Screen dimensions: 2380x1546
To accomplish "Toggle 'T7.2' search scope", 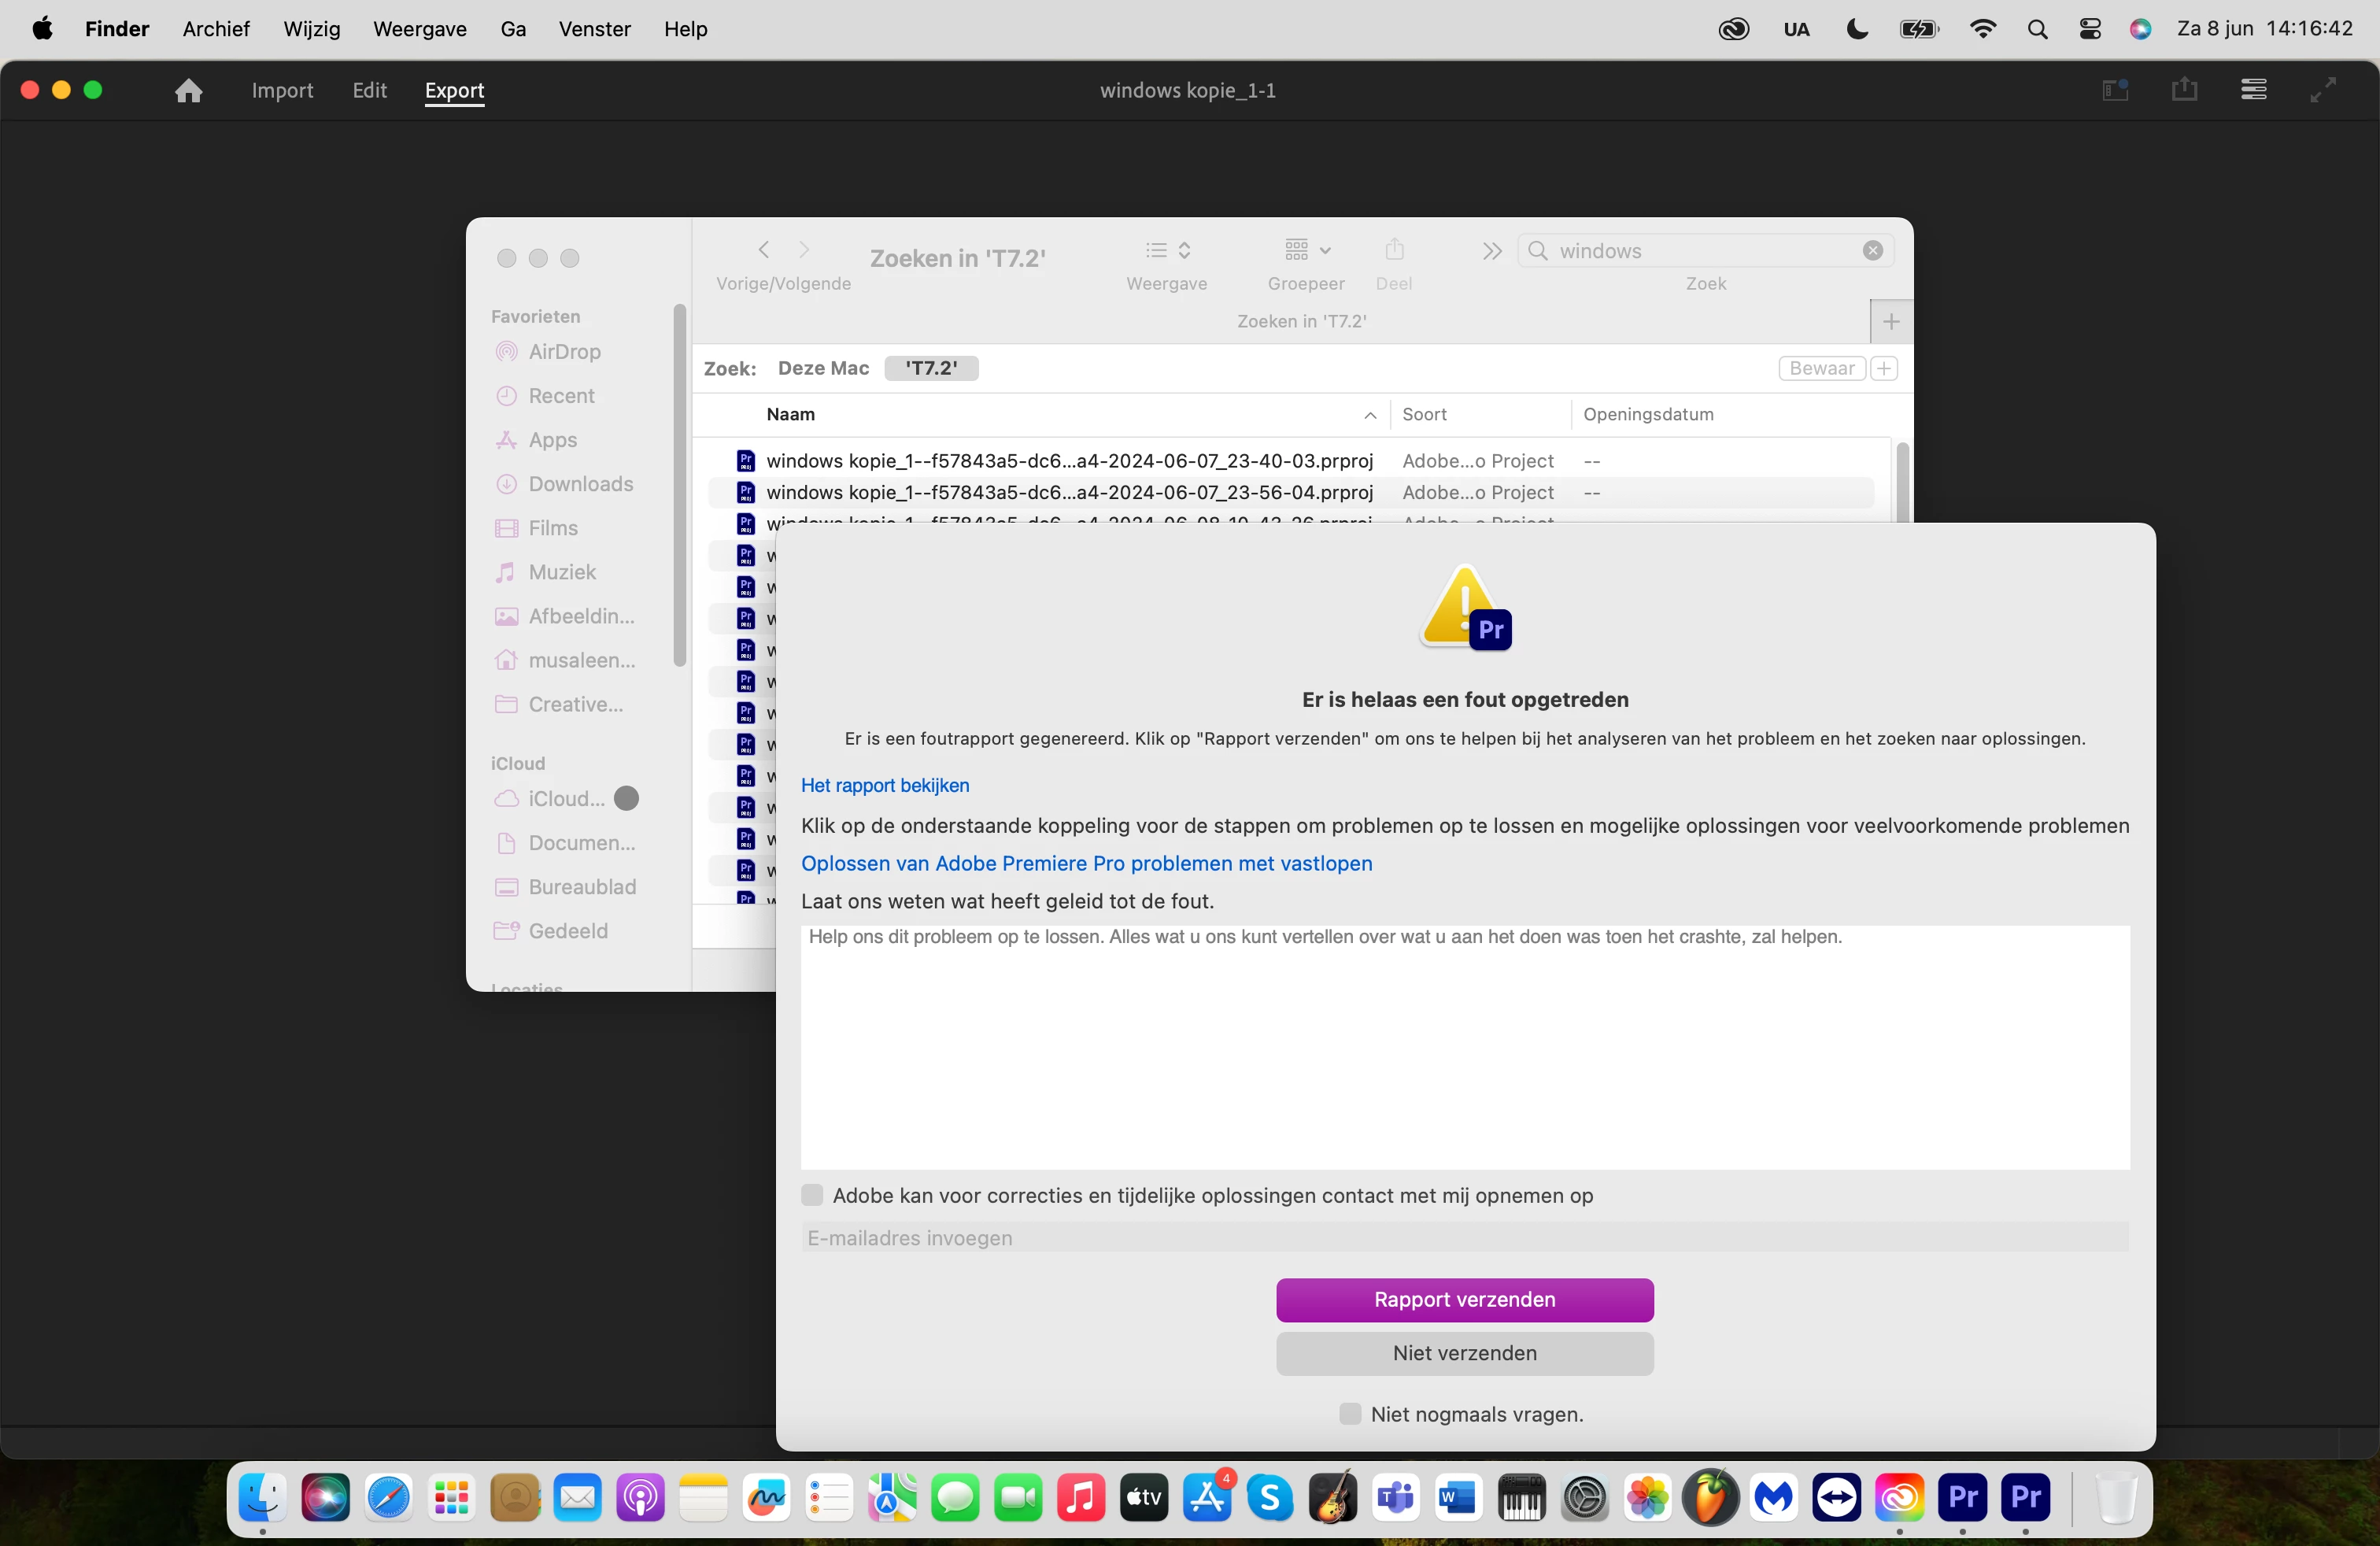I will [930, 368].
